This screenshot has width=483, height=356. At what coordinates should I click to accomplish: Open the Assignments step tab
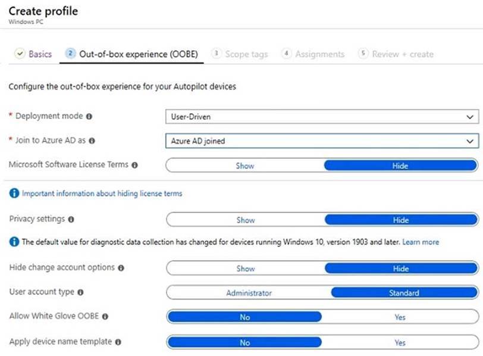[313, 54]
